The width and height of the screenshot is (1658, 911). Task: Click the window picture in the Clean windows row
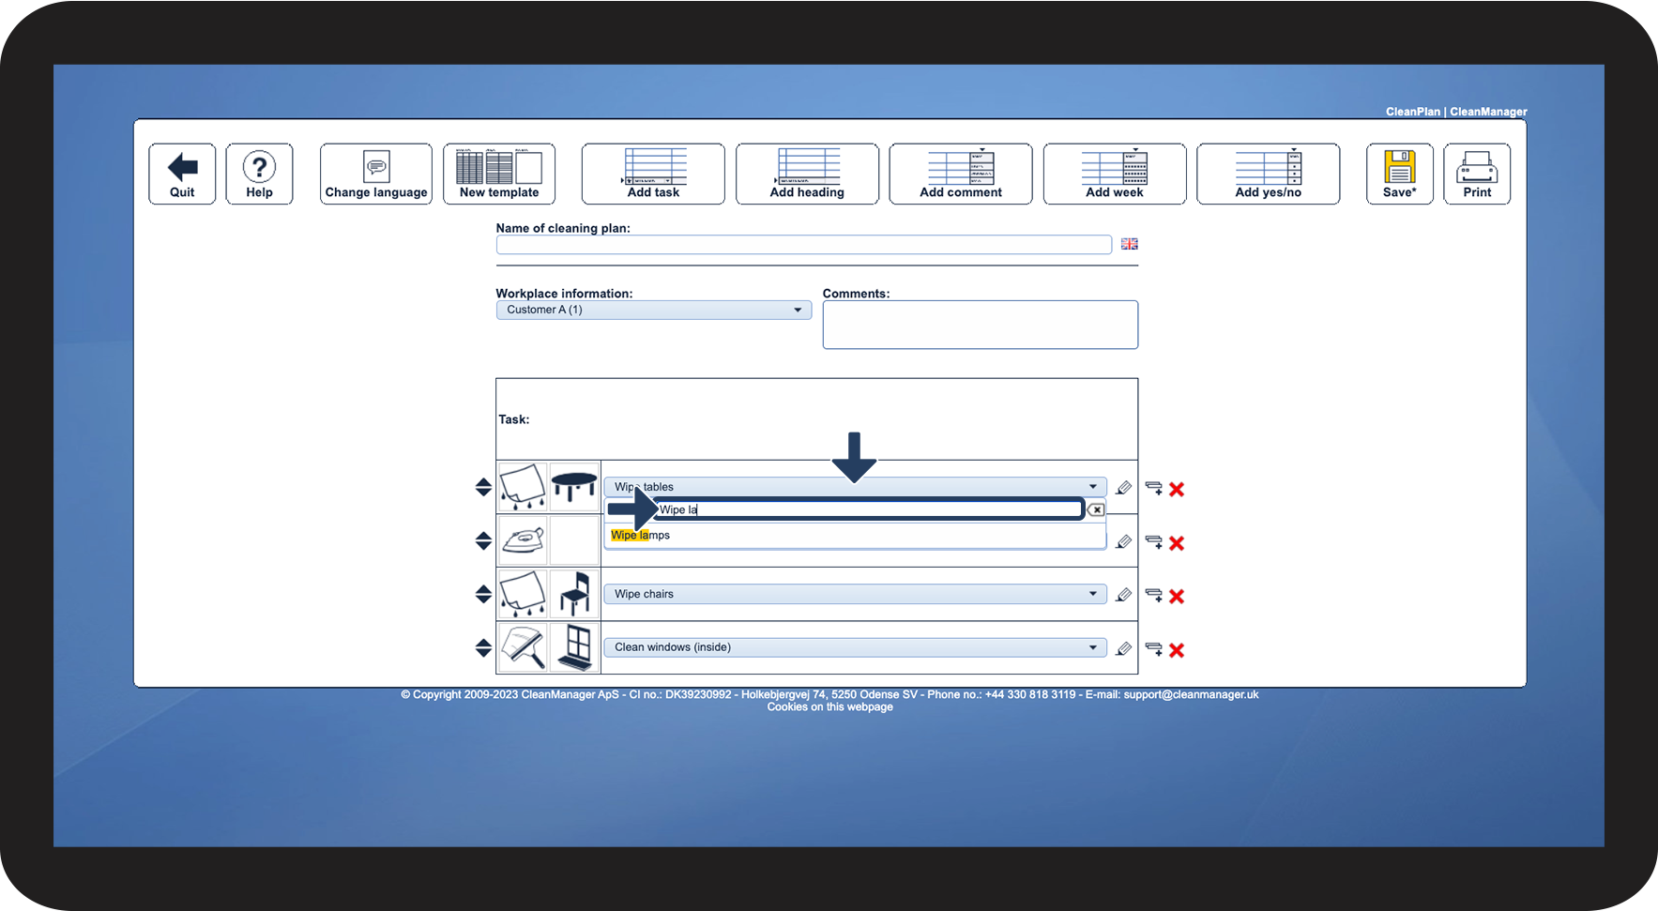point(574,647)
